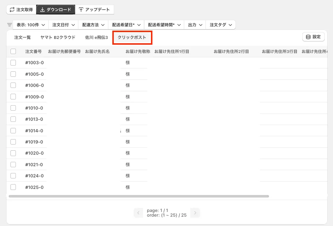Go to next page arrow
The image size is (333, 226).
click(x=195, y=213)
